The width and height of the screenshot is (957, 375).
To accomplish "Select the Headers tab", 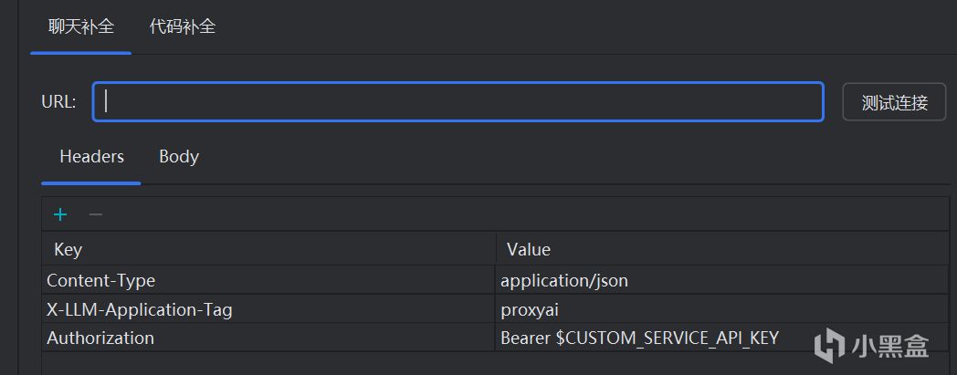I will click(91, 157).
